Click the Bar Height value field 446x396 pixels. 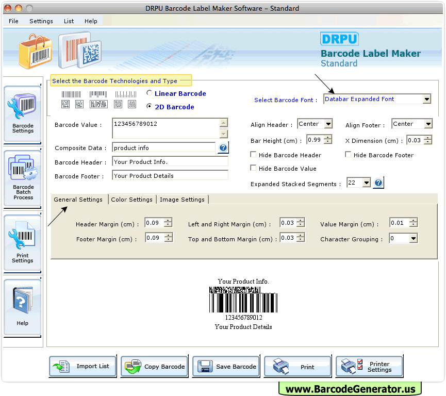pos(315,140)
